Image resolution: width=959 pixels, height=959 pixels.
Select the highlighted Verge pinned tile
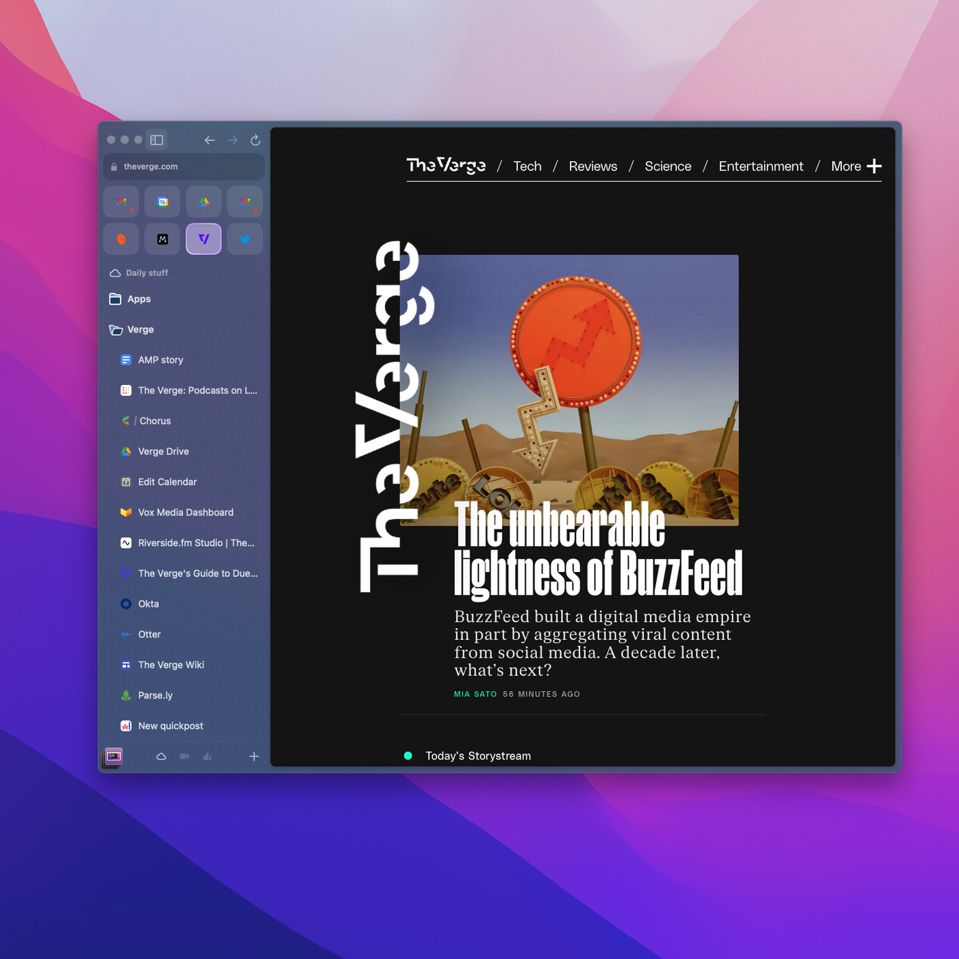point(203,239)
